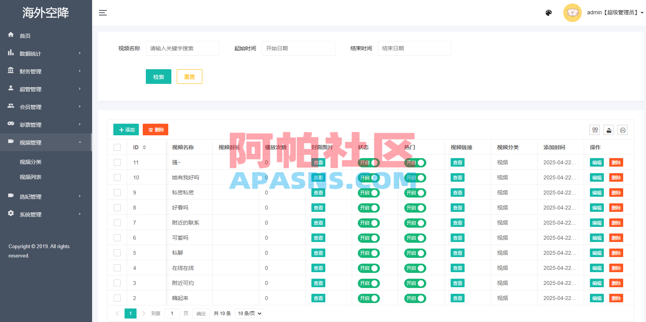The image size is (646, 322).
Task: Click the 检索 search button
Action: [x=159, y=77]
